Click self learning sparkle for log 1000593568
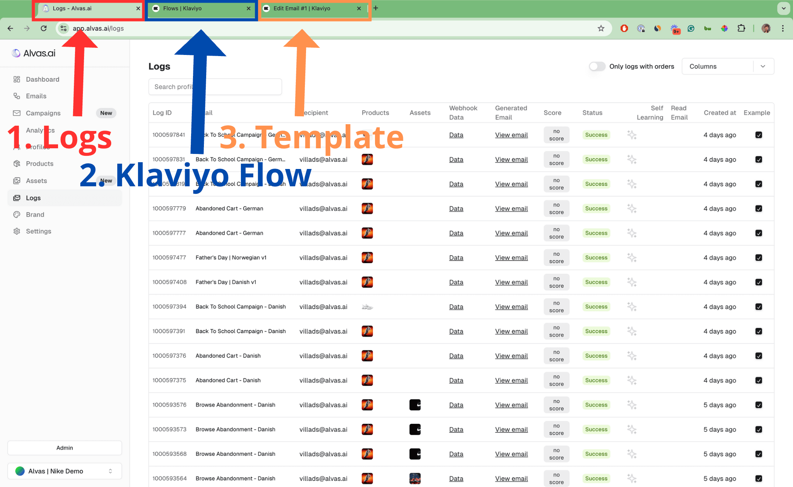The width and height of the screenshot is (793, 487). coord(632,454)
